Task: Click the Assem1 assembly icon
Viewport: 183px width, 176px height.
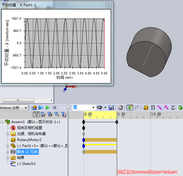Action: coord(7,122)
